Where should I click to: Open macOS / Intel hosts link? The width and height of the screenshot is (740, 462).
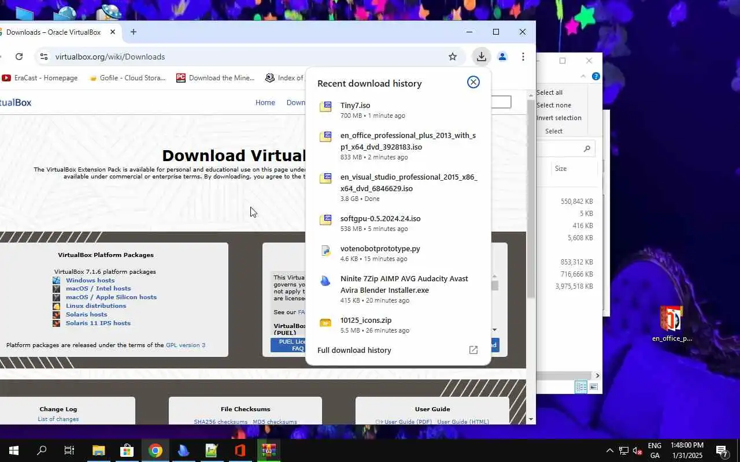(98, 288)
